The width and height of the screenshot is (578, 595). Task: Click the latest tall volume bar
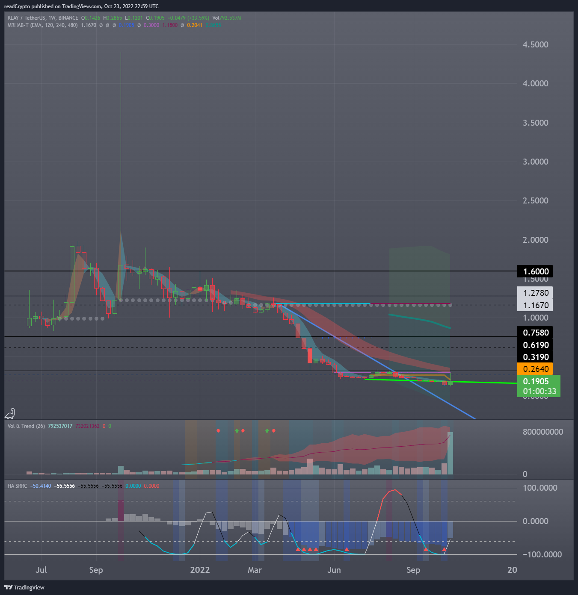(450, 453)
